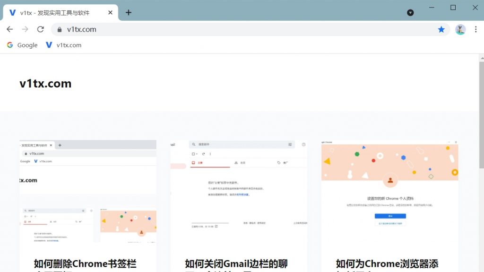Focus the address bar showing v1tx.com
This screenshot has height=272, width=484.
[x=250, y=29]
